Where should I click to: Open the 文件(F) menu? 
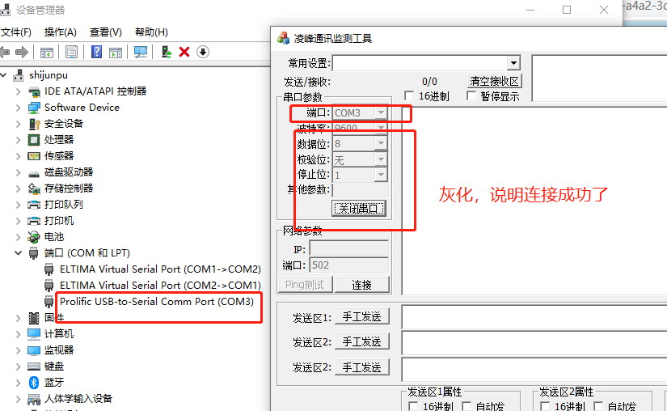click(15, 32)
